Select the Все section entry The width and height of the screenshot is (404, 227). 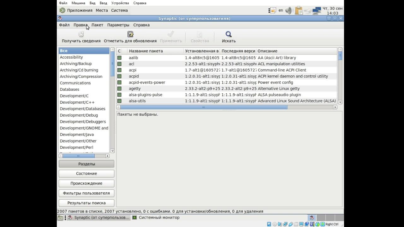[84, 51]
